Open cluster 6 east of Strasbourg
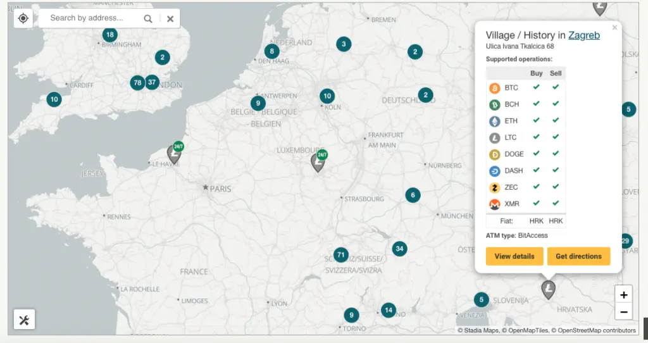The width and height of the screenshot is (648, 343). (x=413, y=195)
